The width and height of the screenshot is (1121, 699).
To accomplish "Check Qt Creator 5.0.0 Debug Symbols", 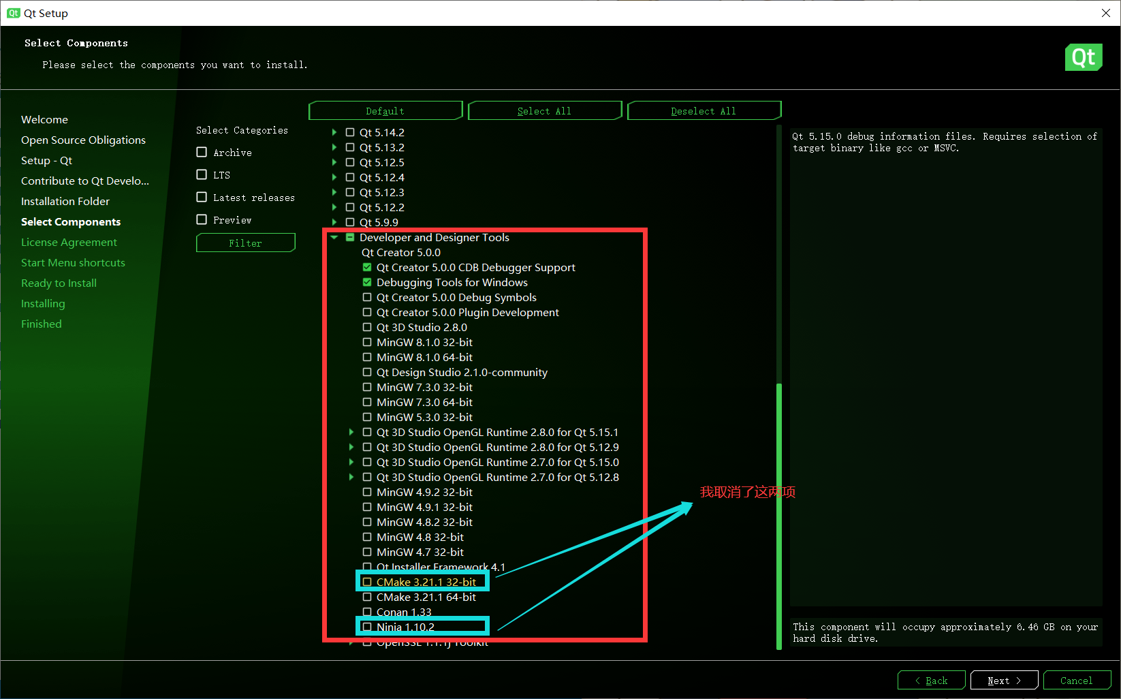I will point(367,297).
